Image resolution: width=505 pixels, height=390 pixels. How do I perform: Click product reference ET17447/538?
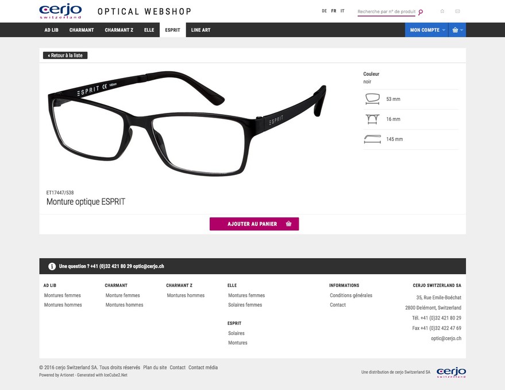60,193
